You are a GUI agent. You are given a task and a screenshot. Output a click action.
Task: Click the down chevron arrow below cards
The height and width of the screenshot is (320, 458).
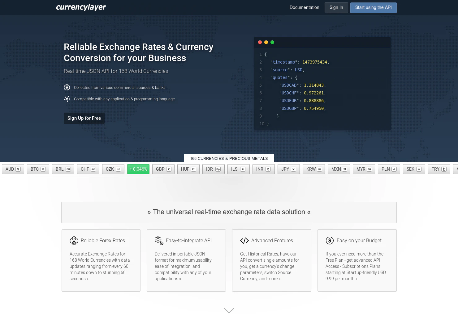229,310
